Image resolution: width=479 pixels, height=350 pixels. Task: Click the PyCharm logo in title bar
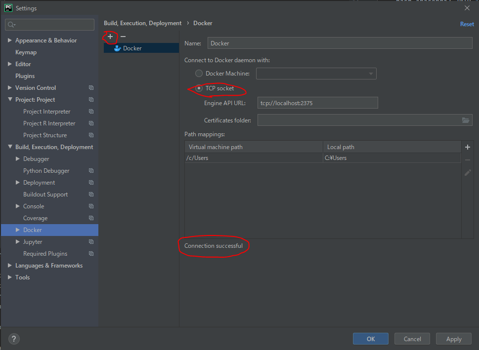(8, 8)
